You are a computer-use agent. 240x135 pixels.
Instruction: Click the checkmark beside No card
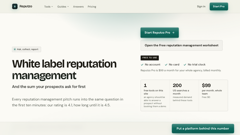[166, 64]
